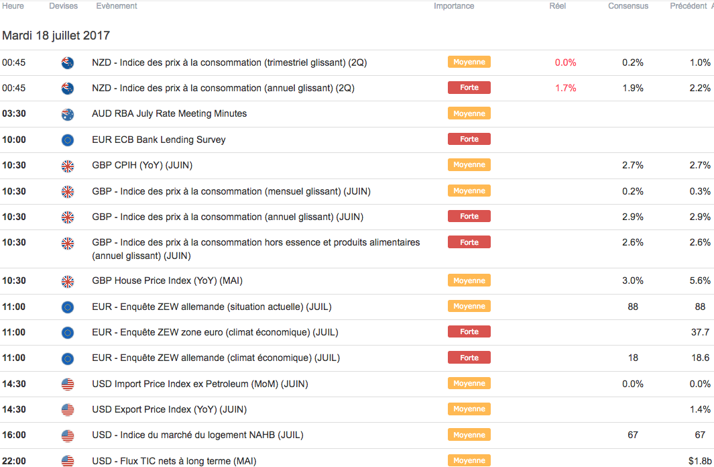Screen dimensions: 714x467
Task: Select the Importance column header
Action: click(454, 6)
